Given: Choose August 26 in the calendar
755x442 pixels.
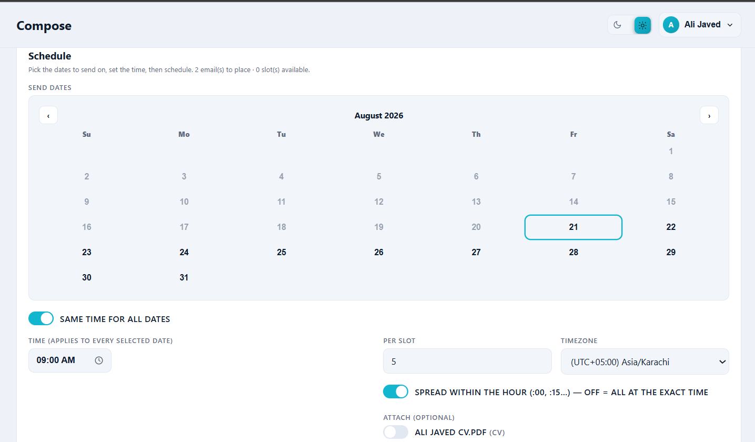Looking at the screenshot, I should [379, 253].
